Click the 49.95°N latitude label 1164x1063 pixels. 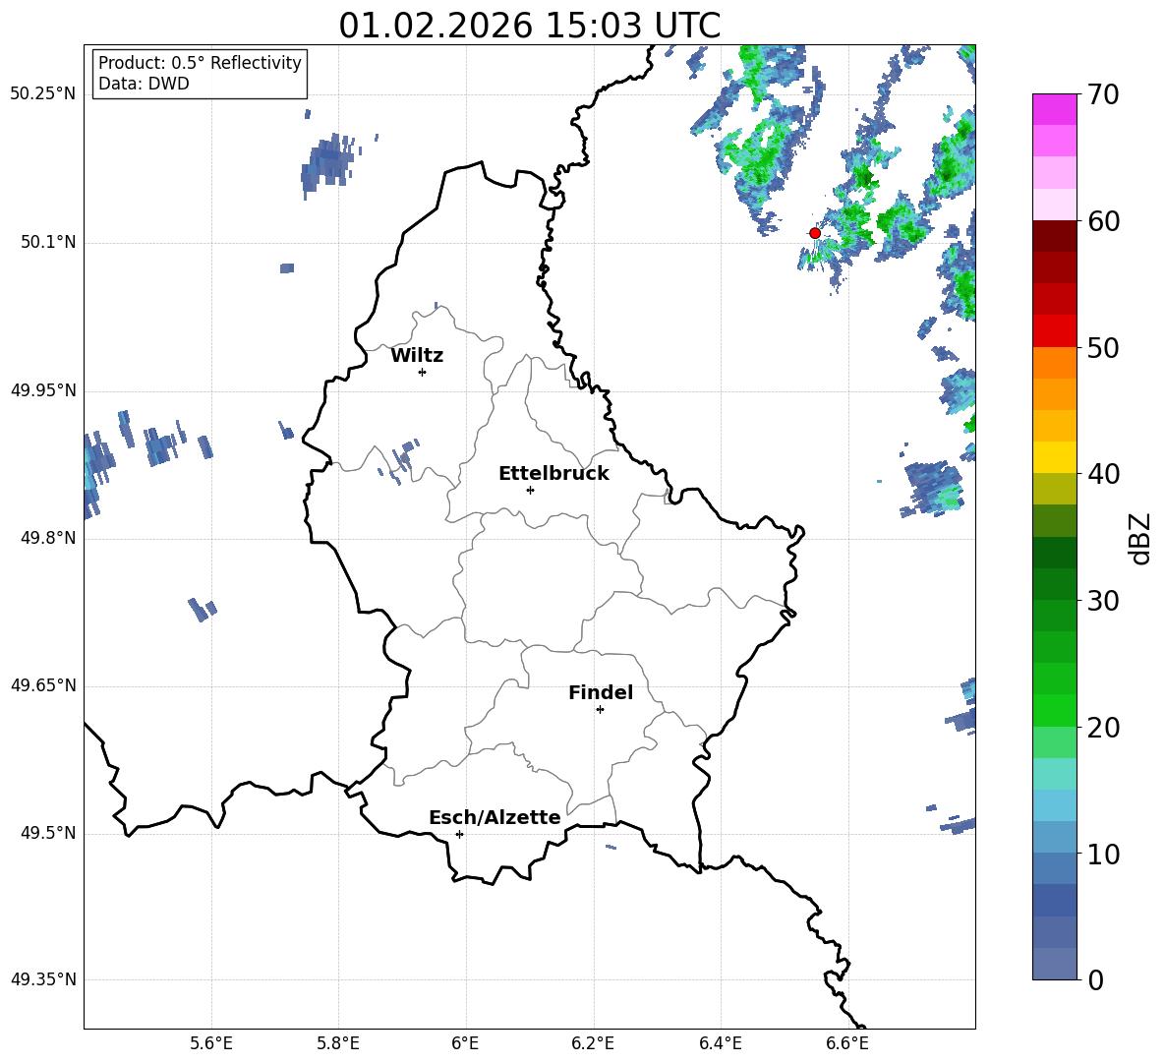point(43,390)
